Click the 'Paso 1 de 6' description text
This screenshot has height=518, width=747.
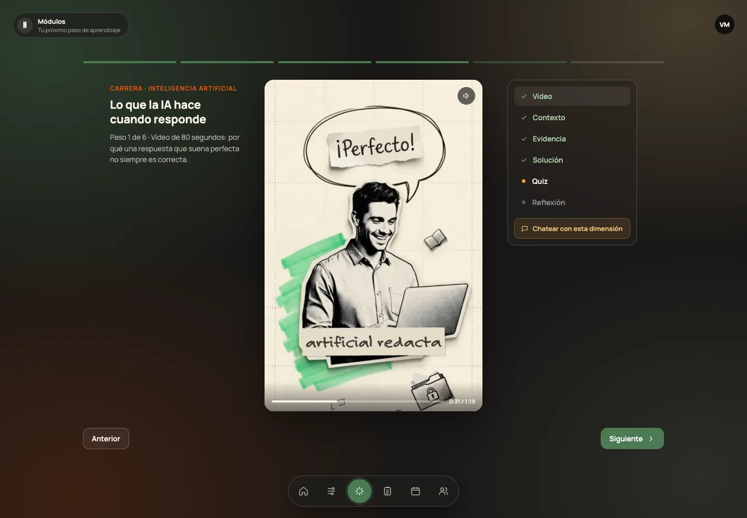coord(174,149)
